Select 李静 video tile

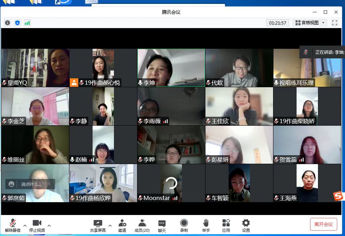103,106
